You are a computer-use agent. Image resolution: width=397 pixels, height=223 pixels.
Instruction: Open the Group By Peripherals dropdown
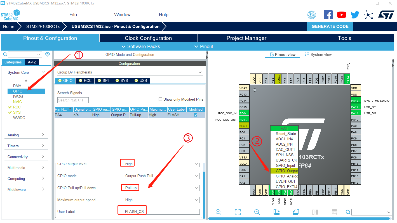tap(130, 72)
